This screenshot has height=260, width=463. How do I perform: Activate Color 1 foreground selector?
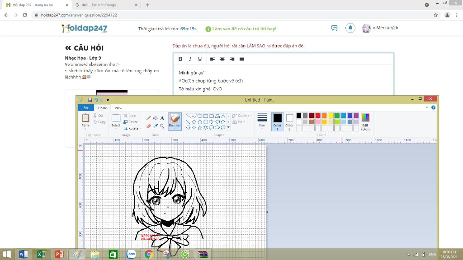(x=277, y=122)
